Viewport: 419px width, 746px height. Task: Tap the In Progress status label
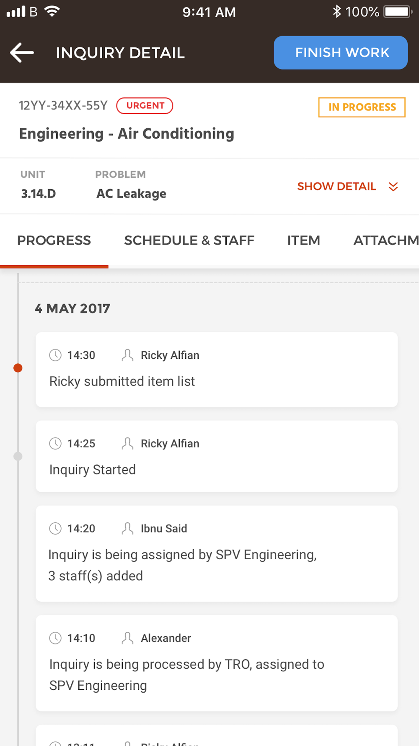pos(362,107)
